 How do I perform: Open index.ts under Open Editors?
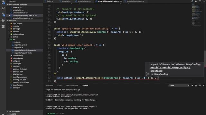(x=25, y=7)
